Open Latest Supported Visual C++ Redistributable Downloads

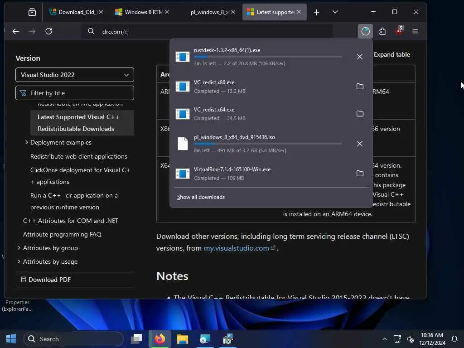[x=82, y=123]
